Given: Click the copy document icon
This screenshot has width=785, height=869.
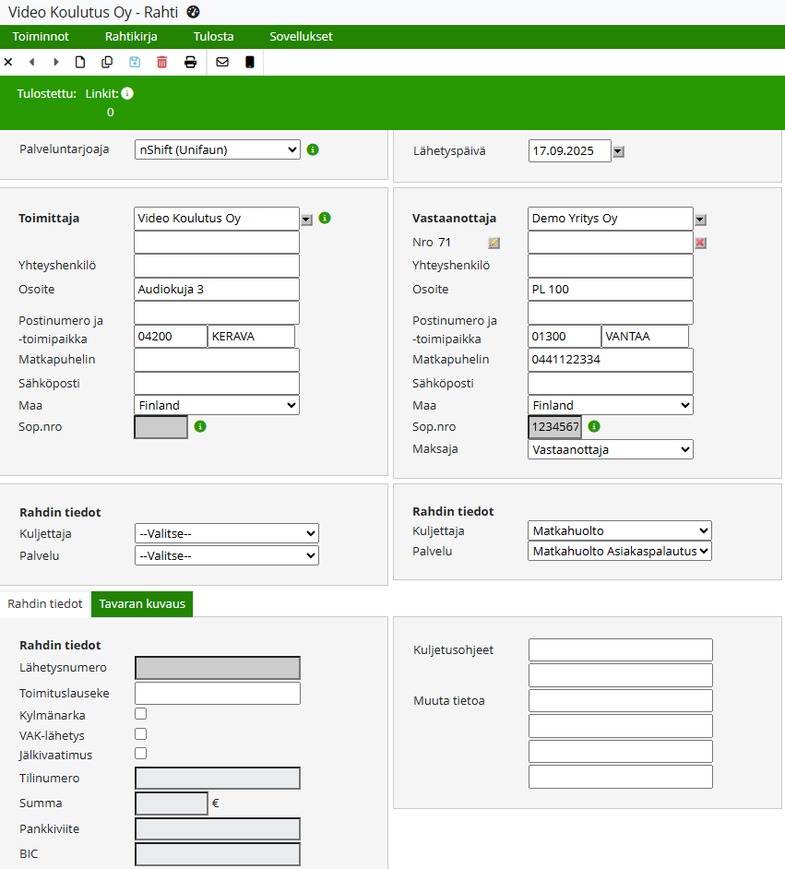Looking at the screenshot, I should pos(107,62).
